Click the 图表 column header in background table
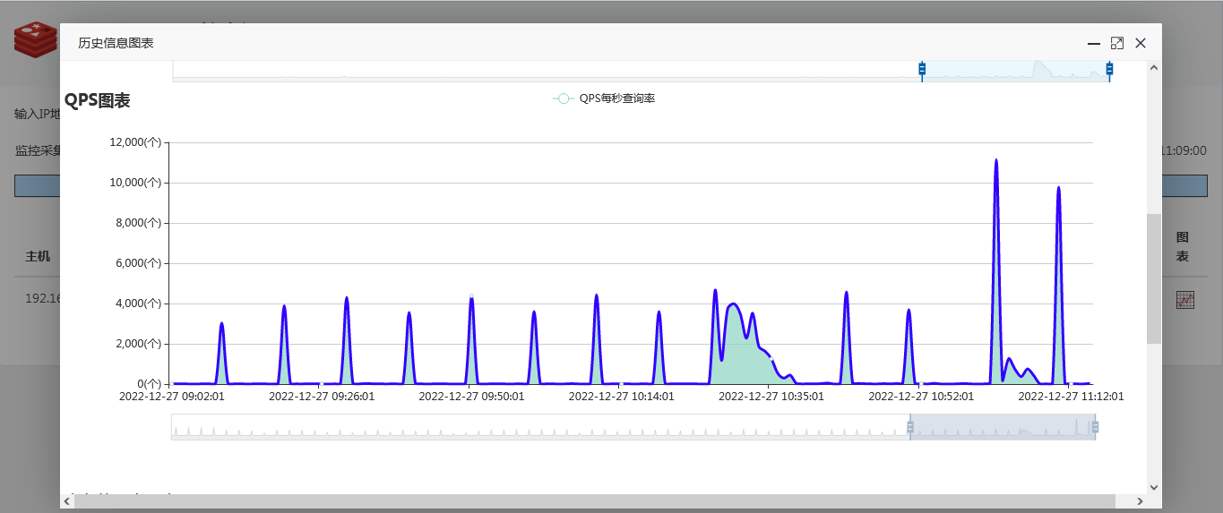 coord(1183,247)
